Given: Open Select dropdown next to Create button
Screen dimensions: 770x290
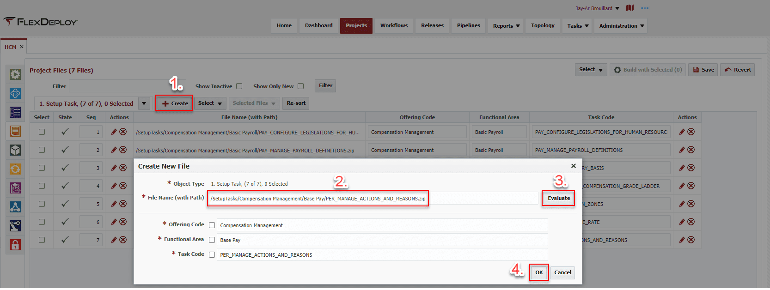Looking at the screenshot, I should (x=210, y=103).
